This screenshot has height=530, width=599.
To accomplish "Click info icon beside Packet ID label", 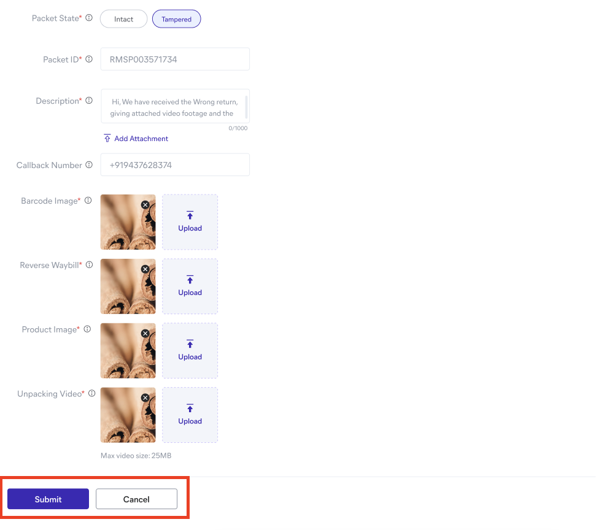I will click(89, 60).
